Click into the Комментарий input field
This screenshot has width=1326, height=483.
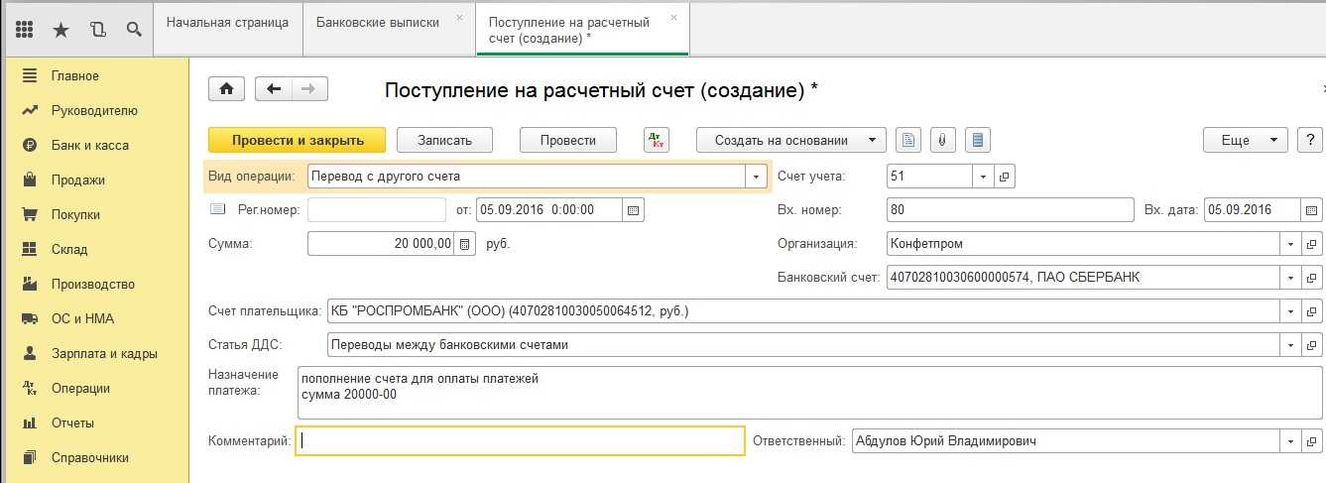[521, 441]
